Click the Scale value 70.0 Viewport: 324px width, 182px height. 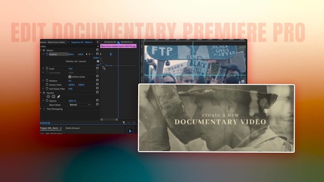coord(71,69)
